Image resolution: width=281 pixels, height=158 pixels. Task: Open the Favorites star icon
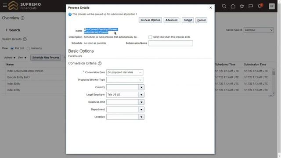point(242,6)
